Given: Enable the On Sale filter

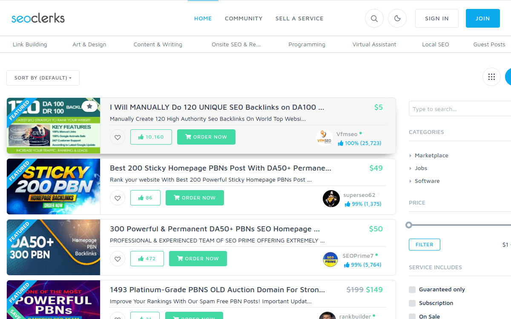Looking at the screenshot, I should [412, 316].
